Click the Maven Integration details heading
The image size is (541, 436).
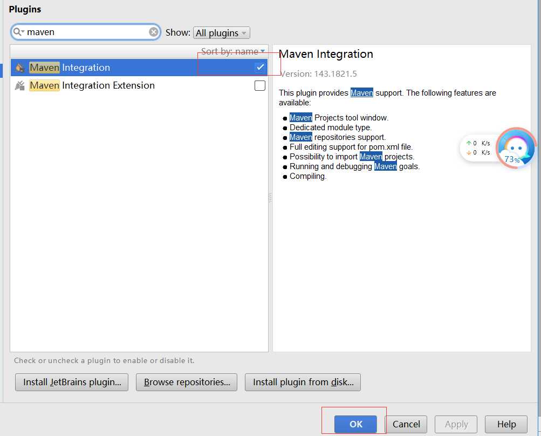pyautogui.click(x=326, y=54)
